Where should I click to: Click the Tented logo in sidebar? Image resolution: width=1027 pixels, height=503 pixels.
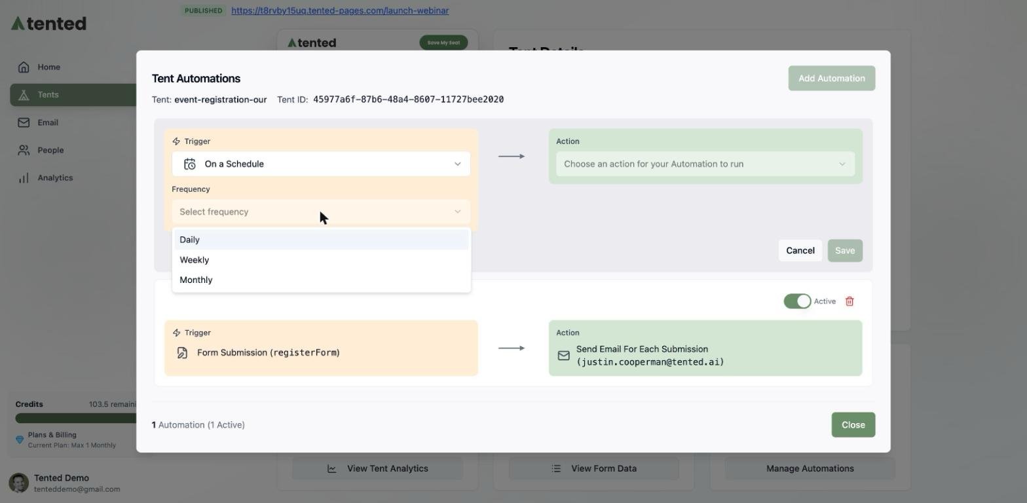(48, 24)
